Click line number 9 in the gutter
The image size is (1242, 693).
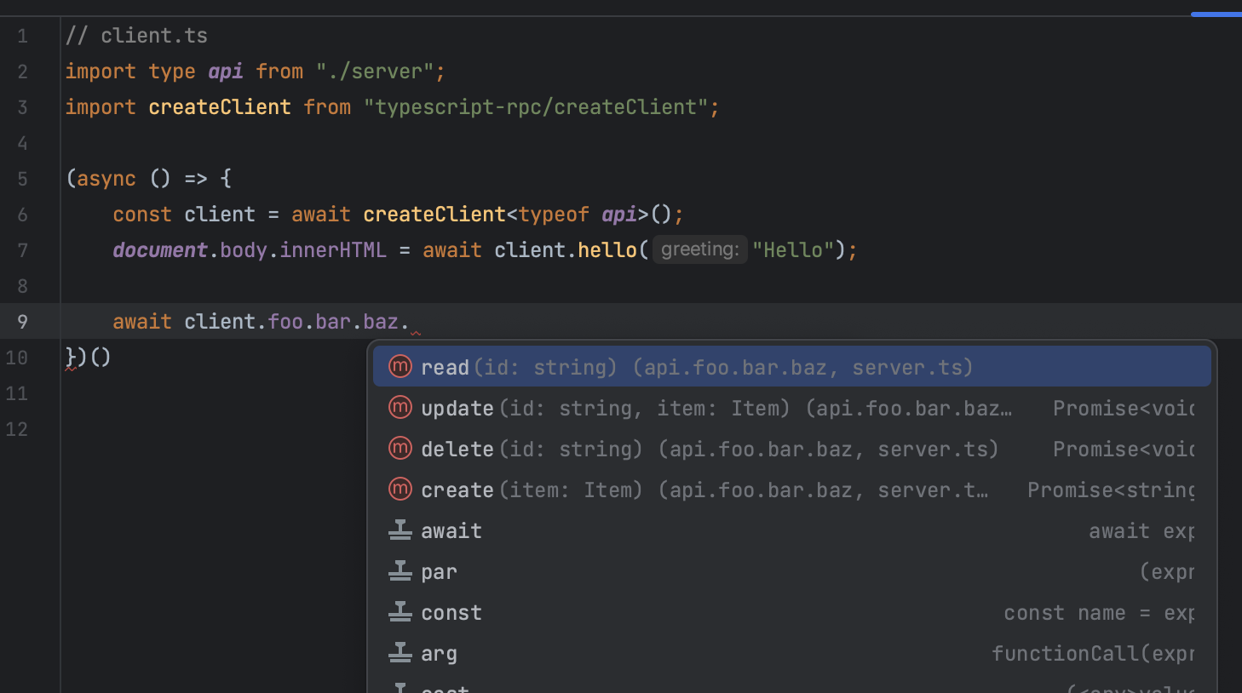(x=22, y=322)
